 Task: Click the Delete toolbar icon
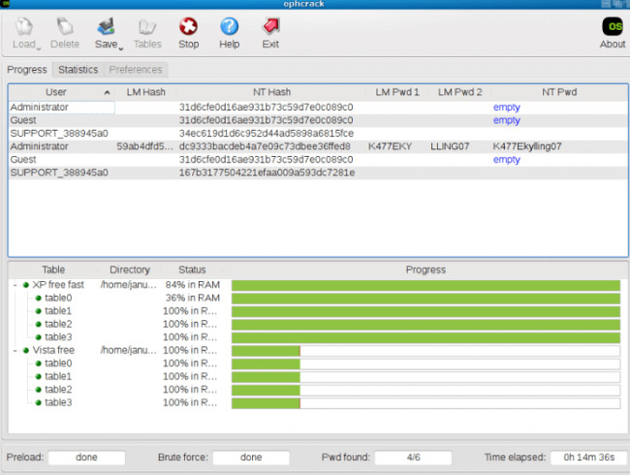point(65,27)
